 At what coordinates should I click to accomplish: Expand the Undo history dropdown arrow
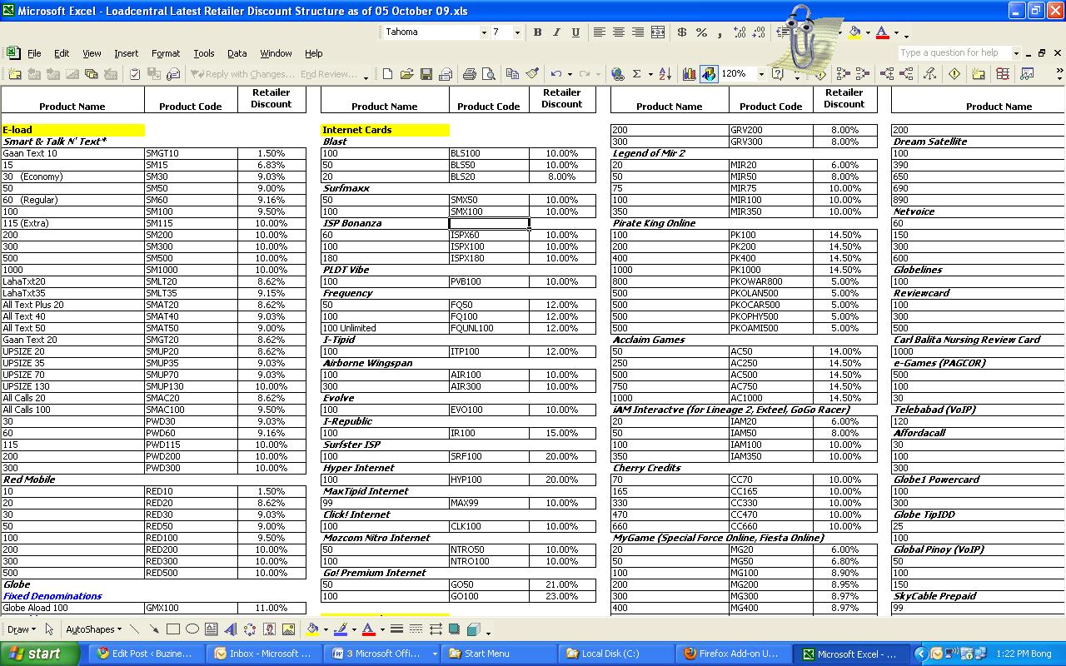[570, 74]
